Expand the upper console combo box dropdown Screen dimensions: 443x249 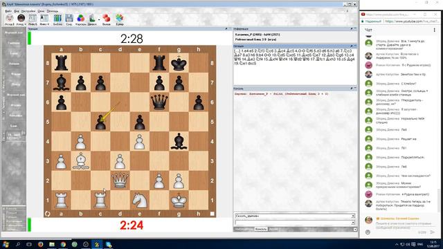coord(353,216)
